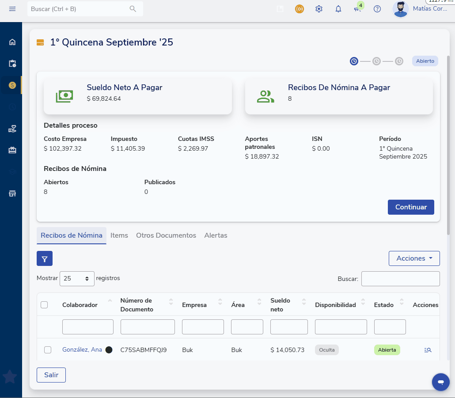Click the Buscar field above the table
The height and width of the screenshot is (398, 455).
click(x=400, y=279)
